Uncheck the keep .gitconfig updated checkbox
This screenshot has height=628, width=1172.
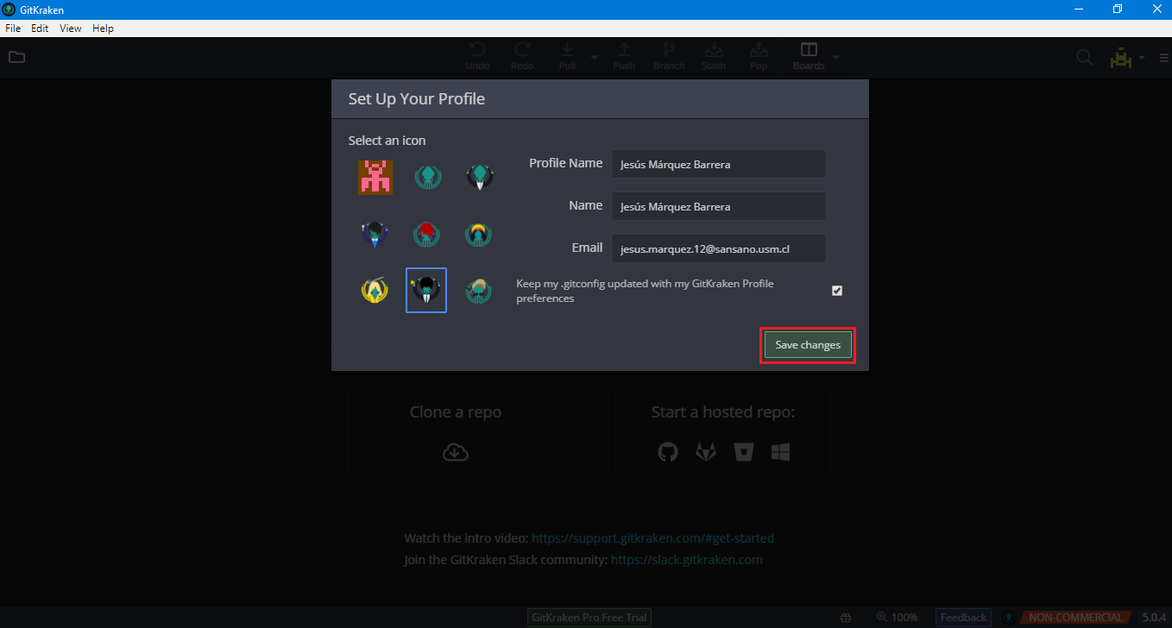(x=836, y=291)
